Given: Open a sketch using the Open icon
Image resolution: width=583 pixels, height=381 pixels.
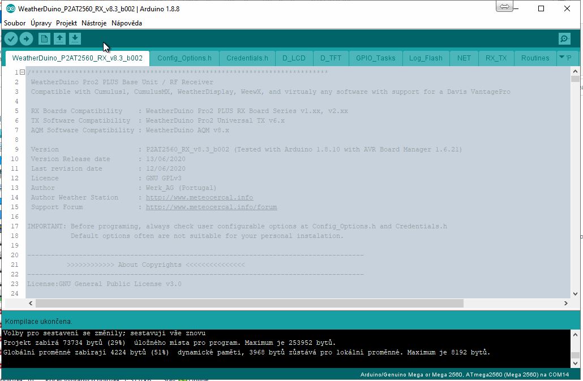Looking at the screenshot, I should click(x=59, y=38).
